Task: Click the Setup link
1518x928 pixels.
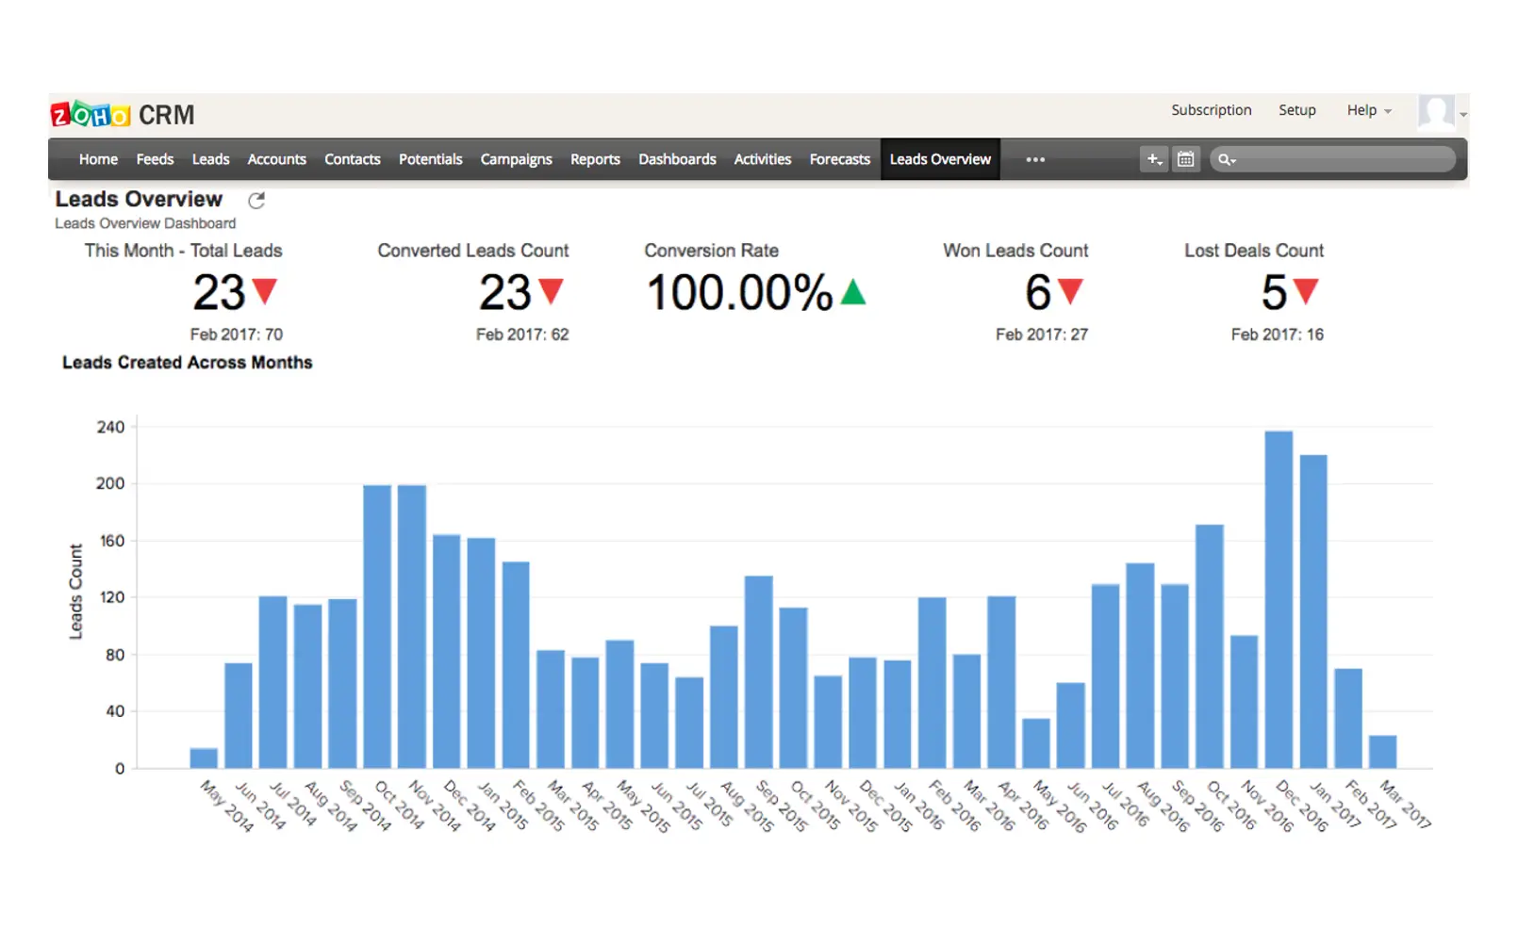Action: pos(1296,110)
